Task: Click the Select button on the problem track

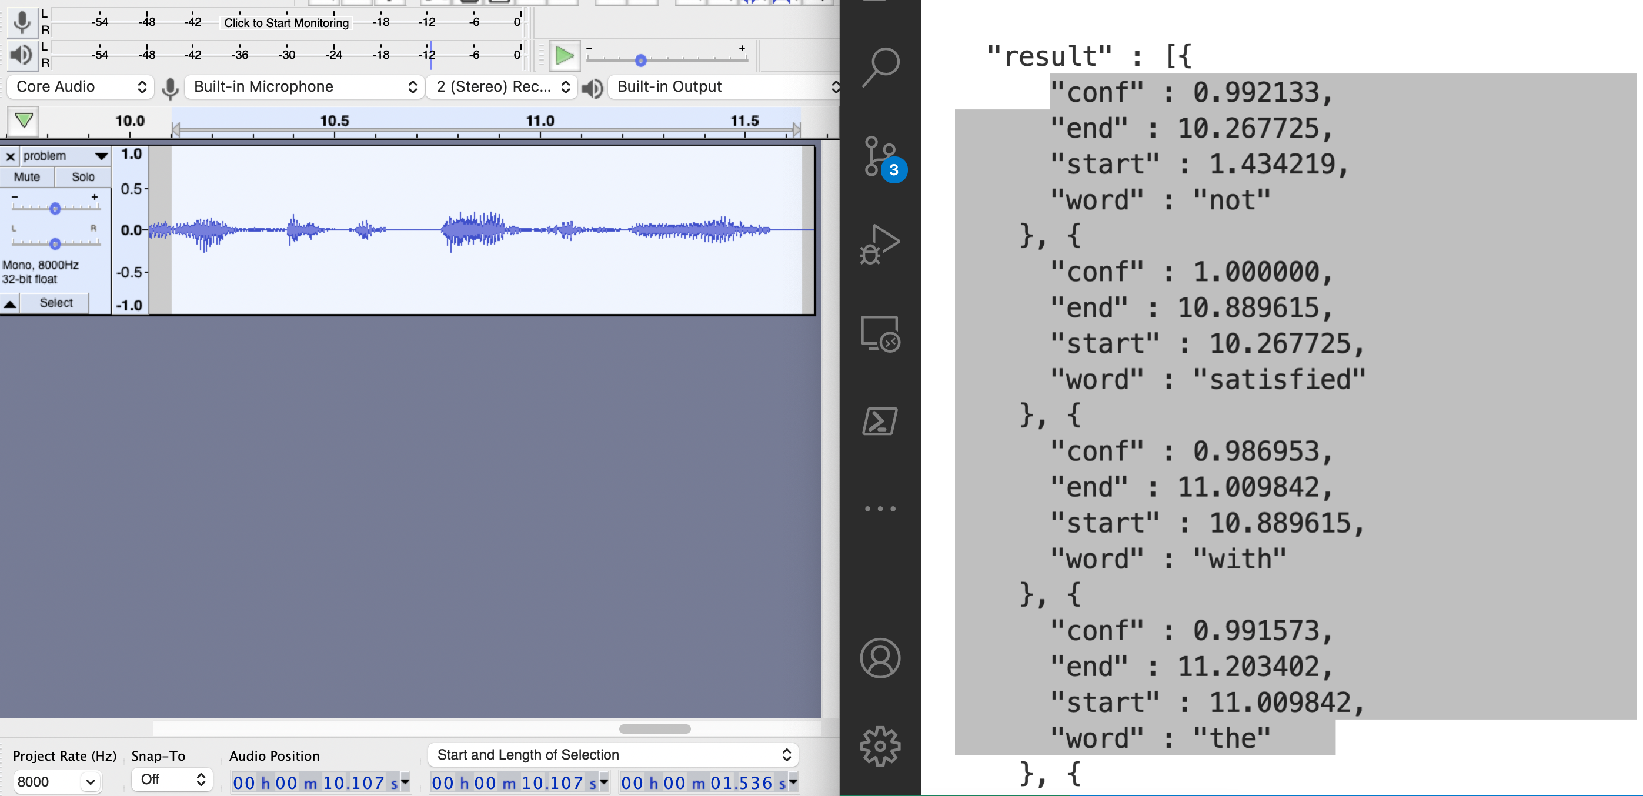Action: 55,302
